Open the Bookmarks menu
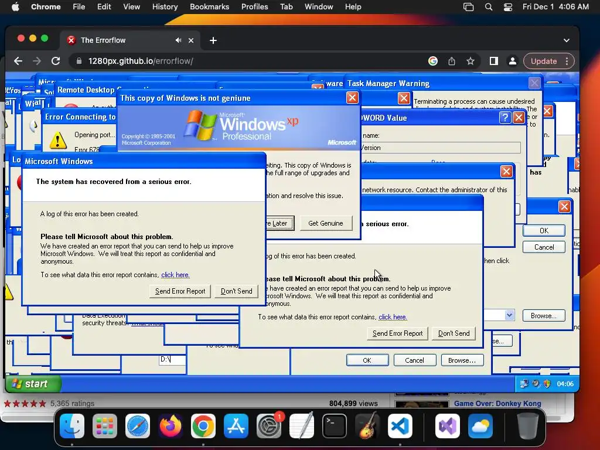Image resolution: width=600 pixels, height=450 pixels. (209, 7)
